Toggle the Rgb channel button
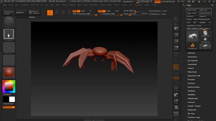The image size is (216, 121). click(83, 11)
